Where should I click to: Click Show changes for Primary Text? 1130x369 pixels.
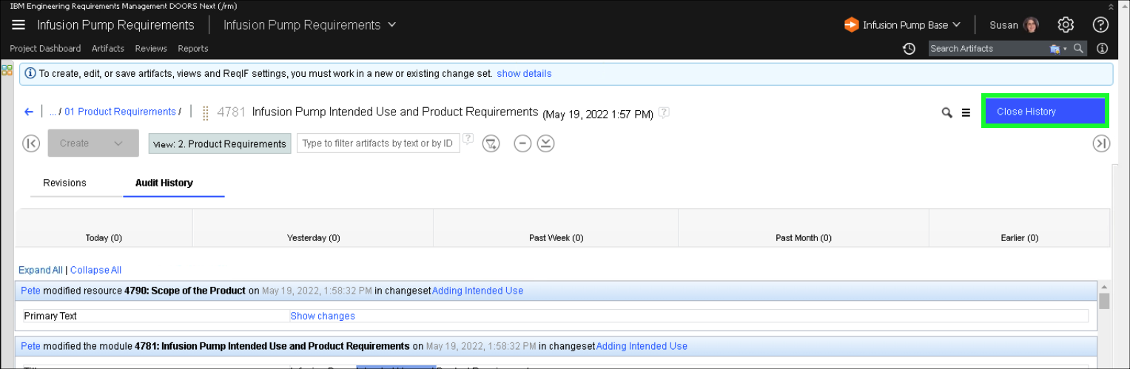[323, 316]
